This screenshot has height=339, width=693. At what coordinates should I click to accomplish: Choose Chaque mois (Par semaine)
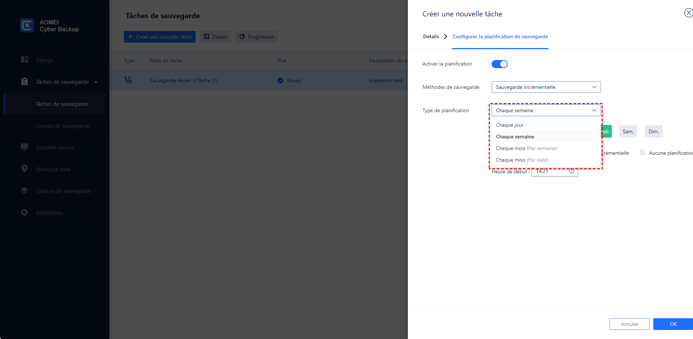click(x=546, y=148)
